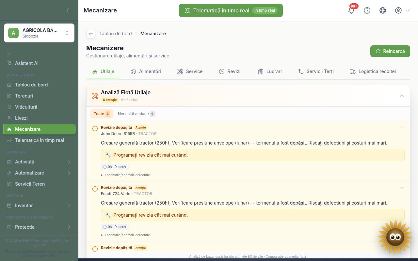Open Servicii Teren in the sidebar
Screen dimensions: 418x261
[x=39, y=184]
